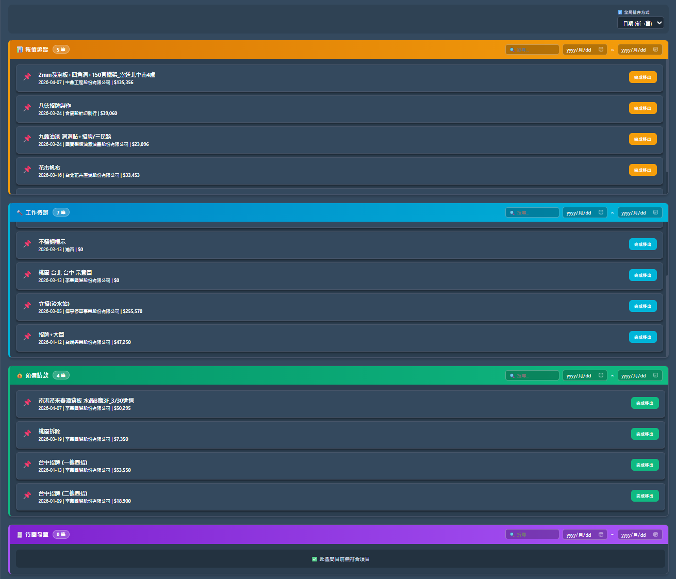Click the 待開發票 section header title
This screenshot has height=579, width=676.
coord(37,535)
